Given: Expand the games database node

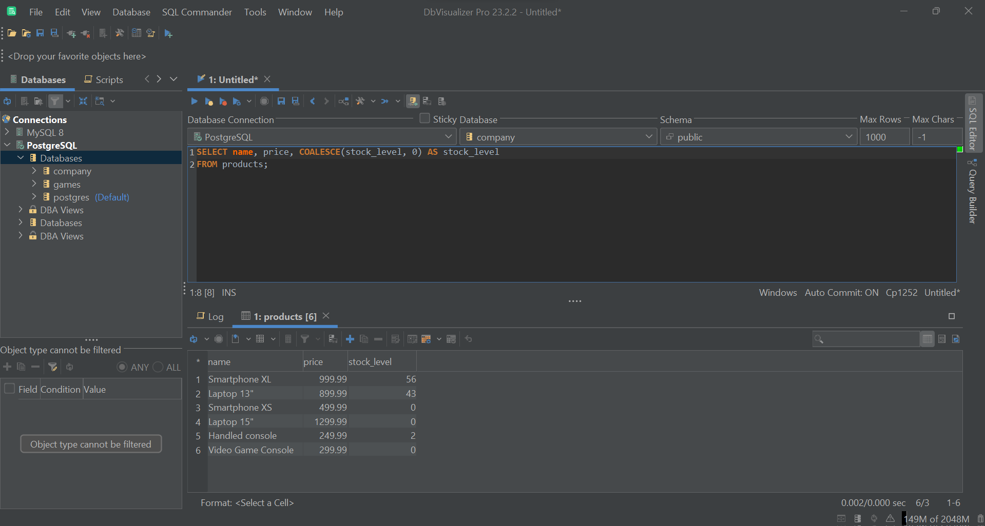Looking at the screenshot, I should pos(34,184).
